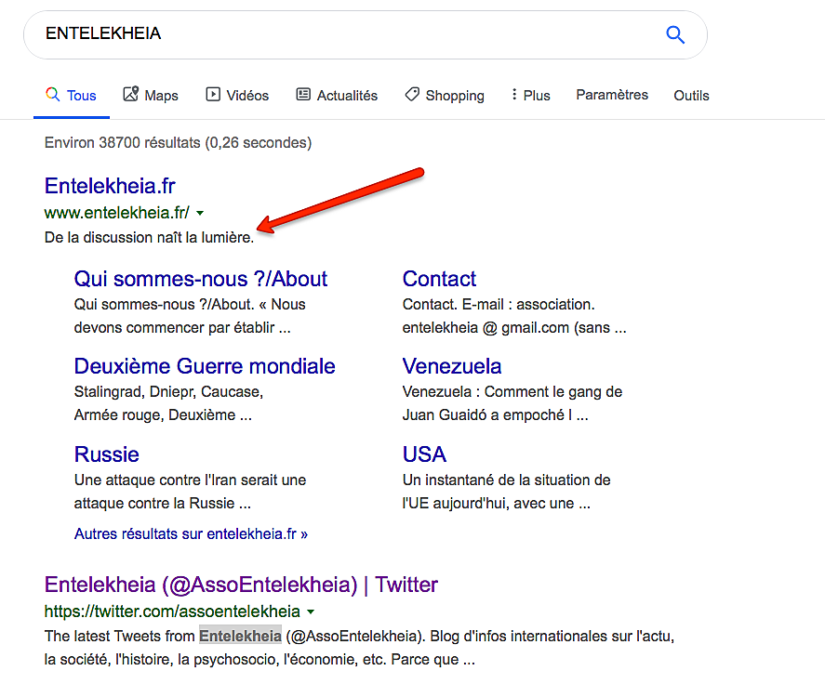Select the Shopping tab
This screenshot has height=684, width=825.
coord(445,95)
